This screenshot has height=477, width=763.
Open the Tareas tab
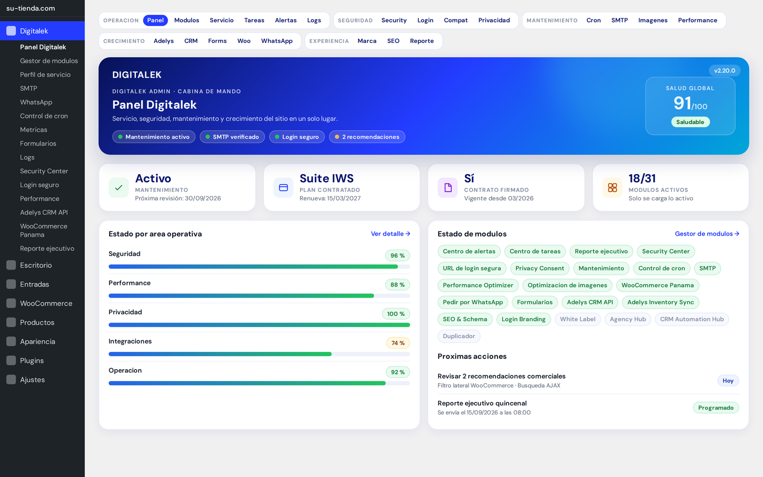(254, 21)
